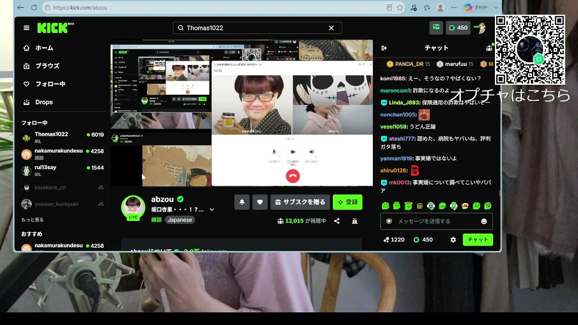This screenshot has height=325, width=578.
Task: Select the halo angel emote
Action: coord(408,206)
